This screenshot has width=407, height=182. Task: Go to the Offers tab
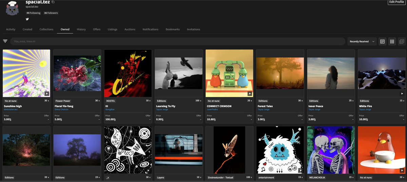click(x=97, y=29)
